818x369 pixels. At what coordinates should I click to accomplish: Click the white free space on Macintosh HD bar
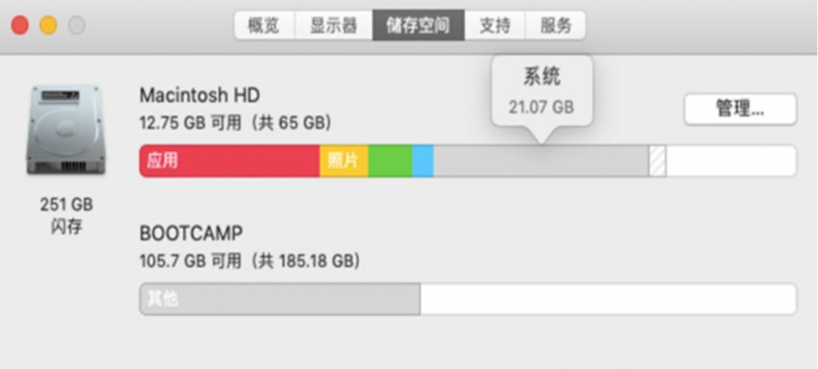[x=732, y=161]
